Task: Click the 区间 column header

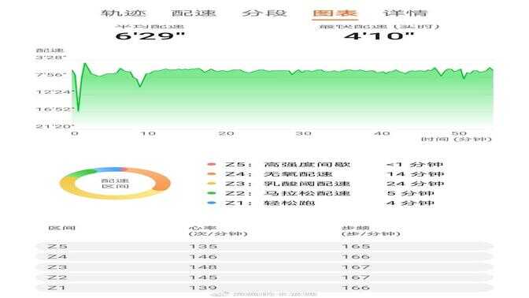Action: click(x=61, y=228)
